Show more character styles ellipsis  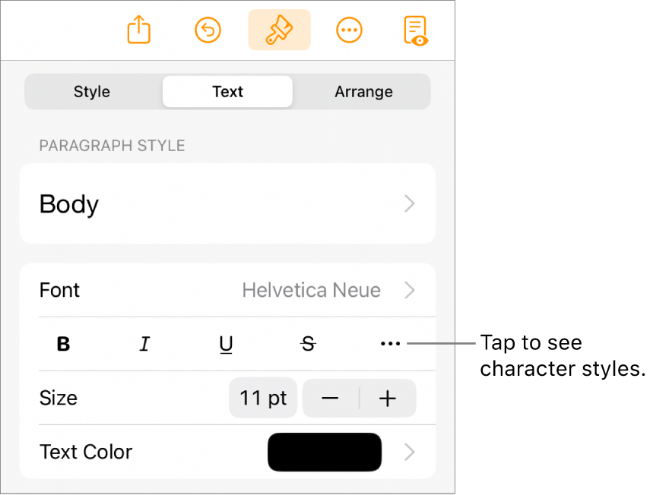click(x=390, y=343)
